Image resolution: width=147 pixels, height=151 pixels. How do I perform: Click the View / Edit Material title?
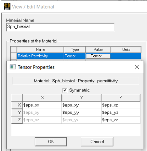pyautogui.click(x=33, y=7)
